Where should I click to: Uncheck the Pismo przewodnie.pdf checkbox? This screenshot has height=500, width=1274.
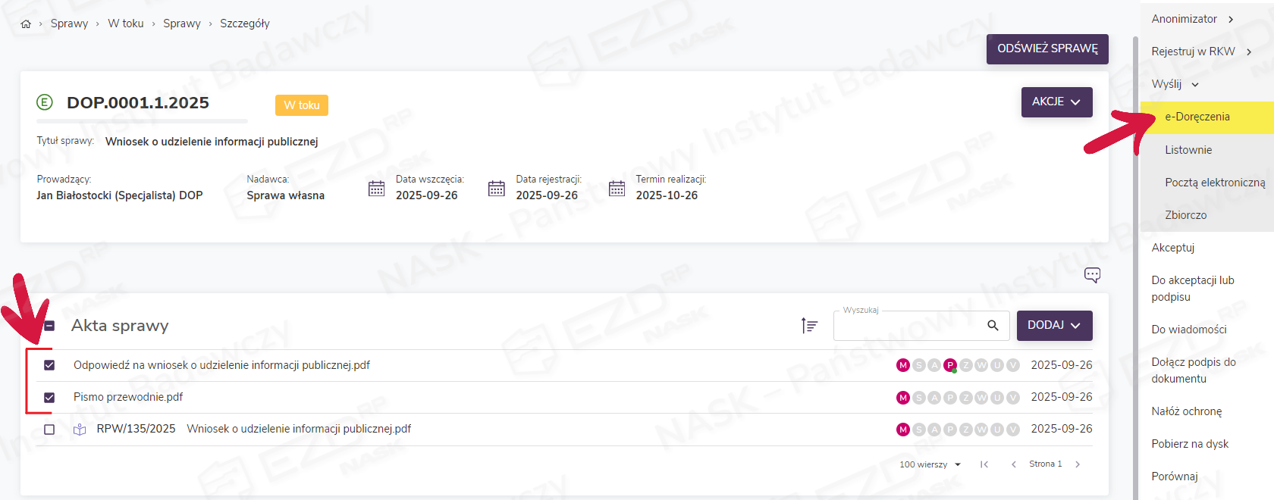tap(49, 398)
